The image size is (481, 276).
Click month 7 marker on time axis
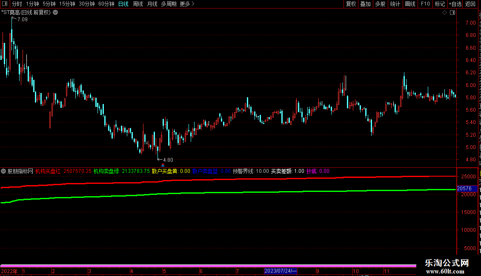pos(238,271)
